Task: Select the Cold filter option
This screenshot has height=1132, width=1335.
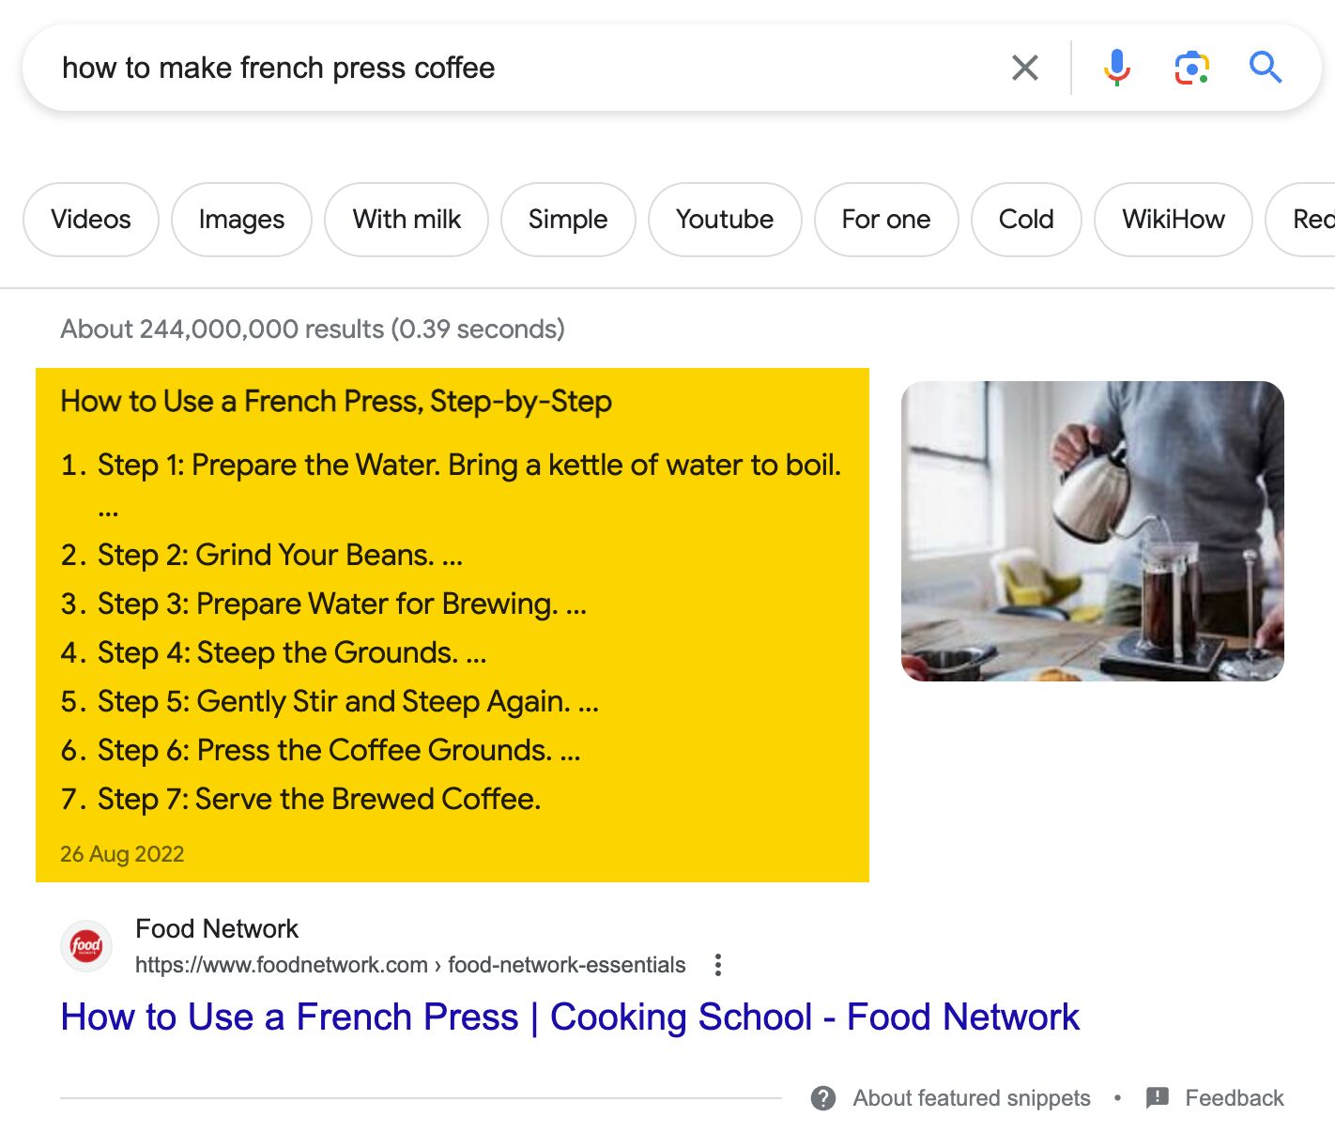Action: click(x=1026, y=219)
